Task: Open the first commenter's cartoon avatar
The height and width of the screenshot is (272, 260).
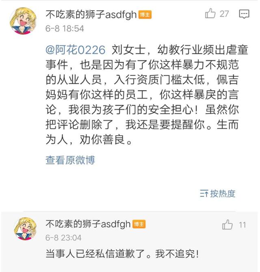Action: click(x=23, y=21)
